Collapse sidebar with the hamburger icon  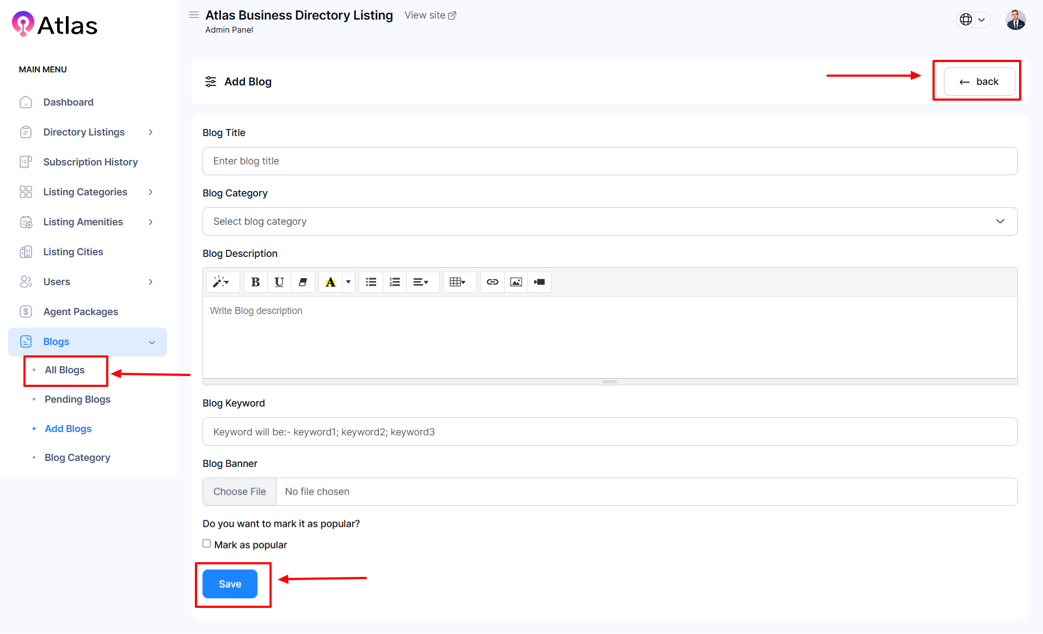pos(193,15)
